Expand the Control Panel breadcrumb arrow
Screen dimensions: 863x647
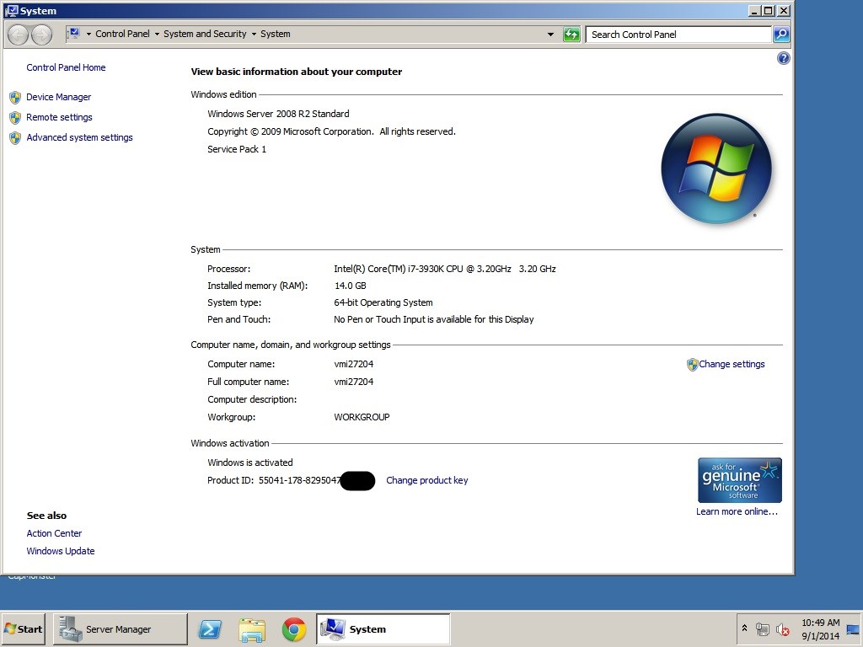click(157, 34)
